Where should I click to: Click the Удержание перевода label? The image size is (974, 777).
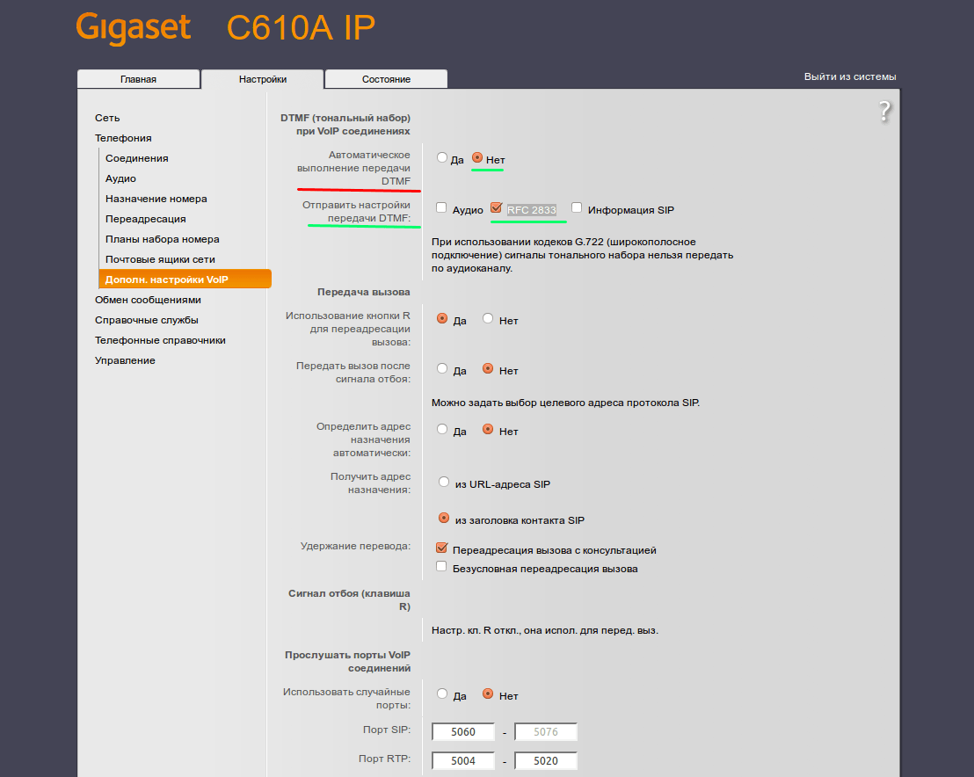[355, 546]
